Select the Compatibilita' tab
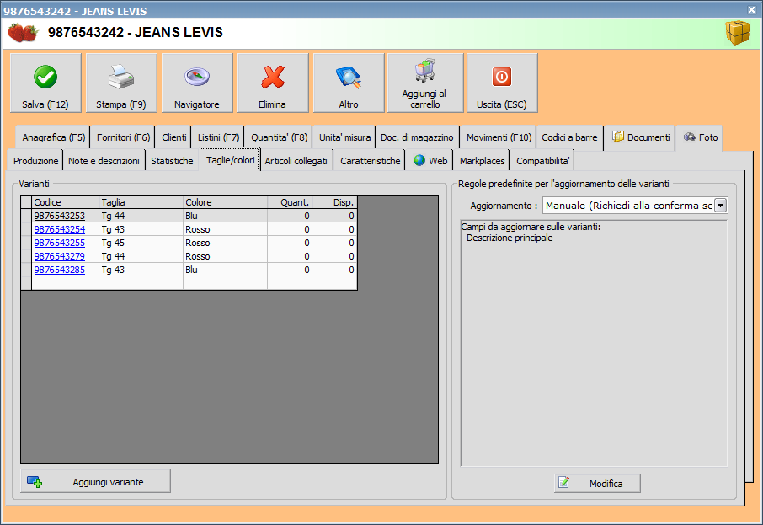The width and height of the screenshot is (763, 525). (x=542, y=161)
